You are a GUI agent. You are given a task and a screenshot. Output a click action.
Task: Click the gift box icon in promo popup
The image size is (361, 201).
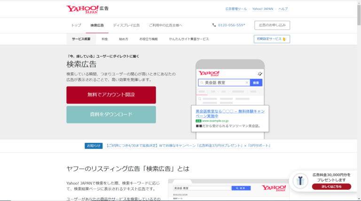pyautogui.click(x=300, y=181)
